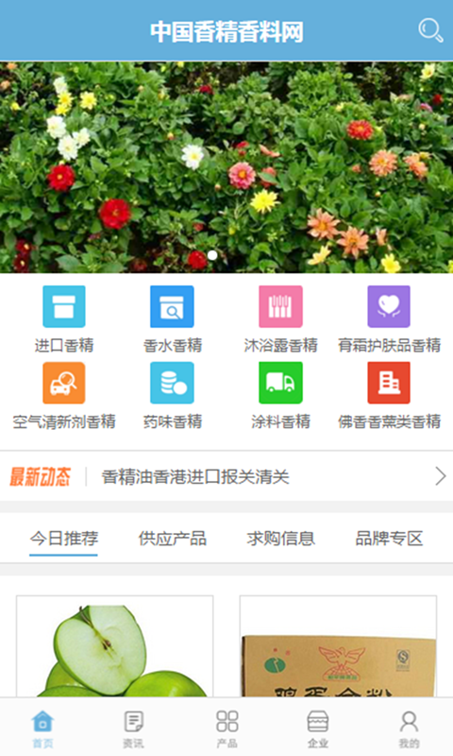The image size is (453, 756).
Task: Click the 沐浴露香精 label text
Action: click(280, 345)
